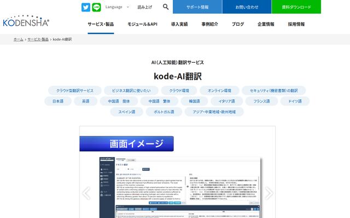
Task: Open the 事例紹介 menu item
Action: [x=209, y=24]
